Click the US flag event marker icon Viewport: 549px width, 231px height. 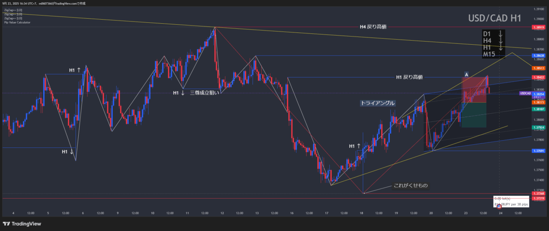click(x=499, y=207)
